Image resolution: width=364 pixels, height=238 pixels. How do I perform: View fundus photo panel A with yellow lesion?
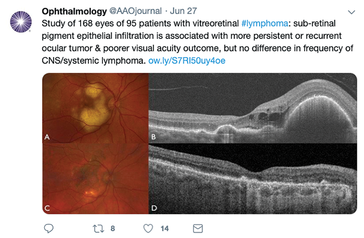96,108
